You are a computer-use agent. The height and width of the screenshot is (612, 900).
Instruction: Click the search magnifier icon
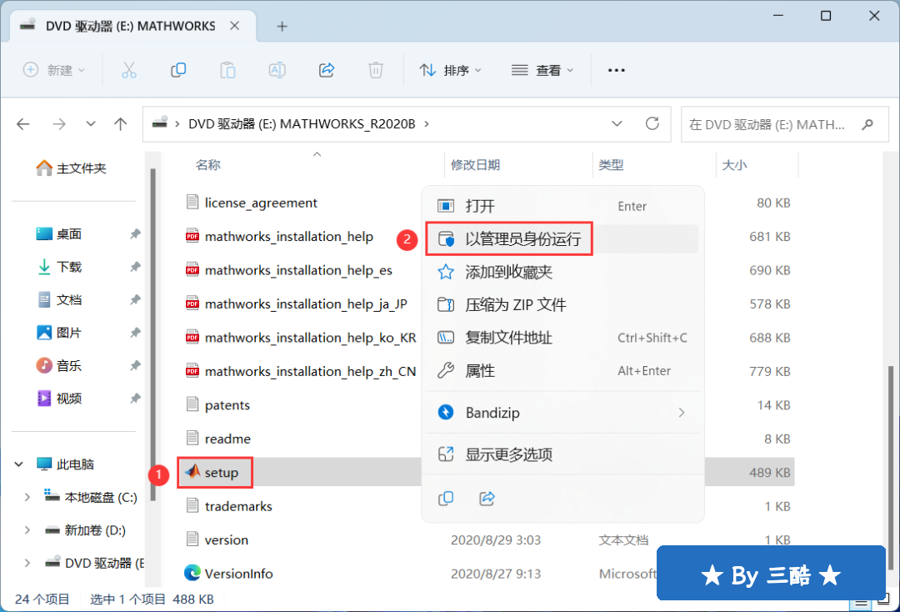point(867,124)
